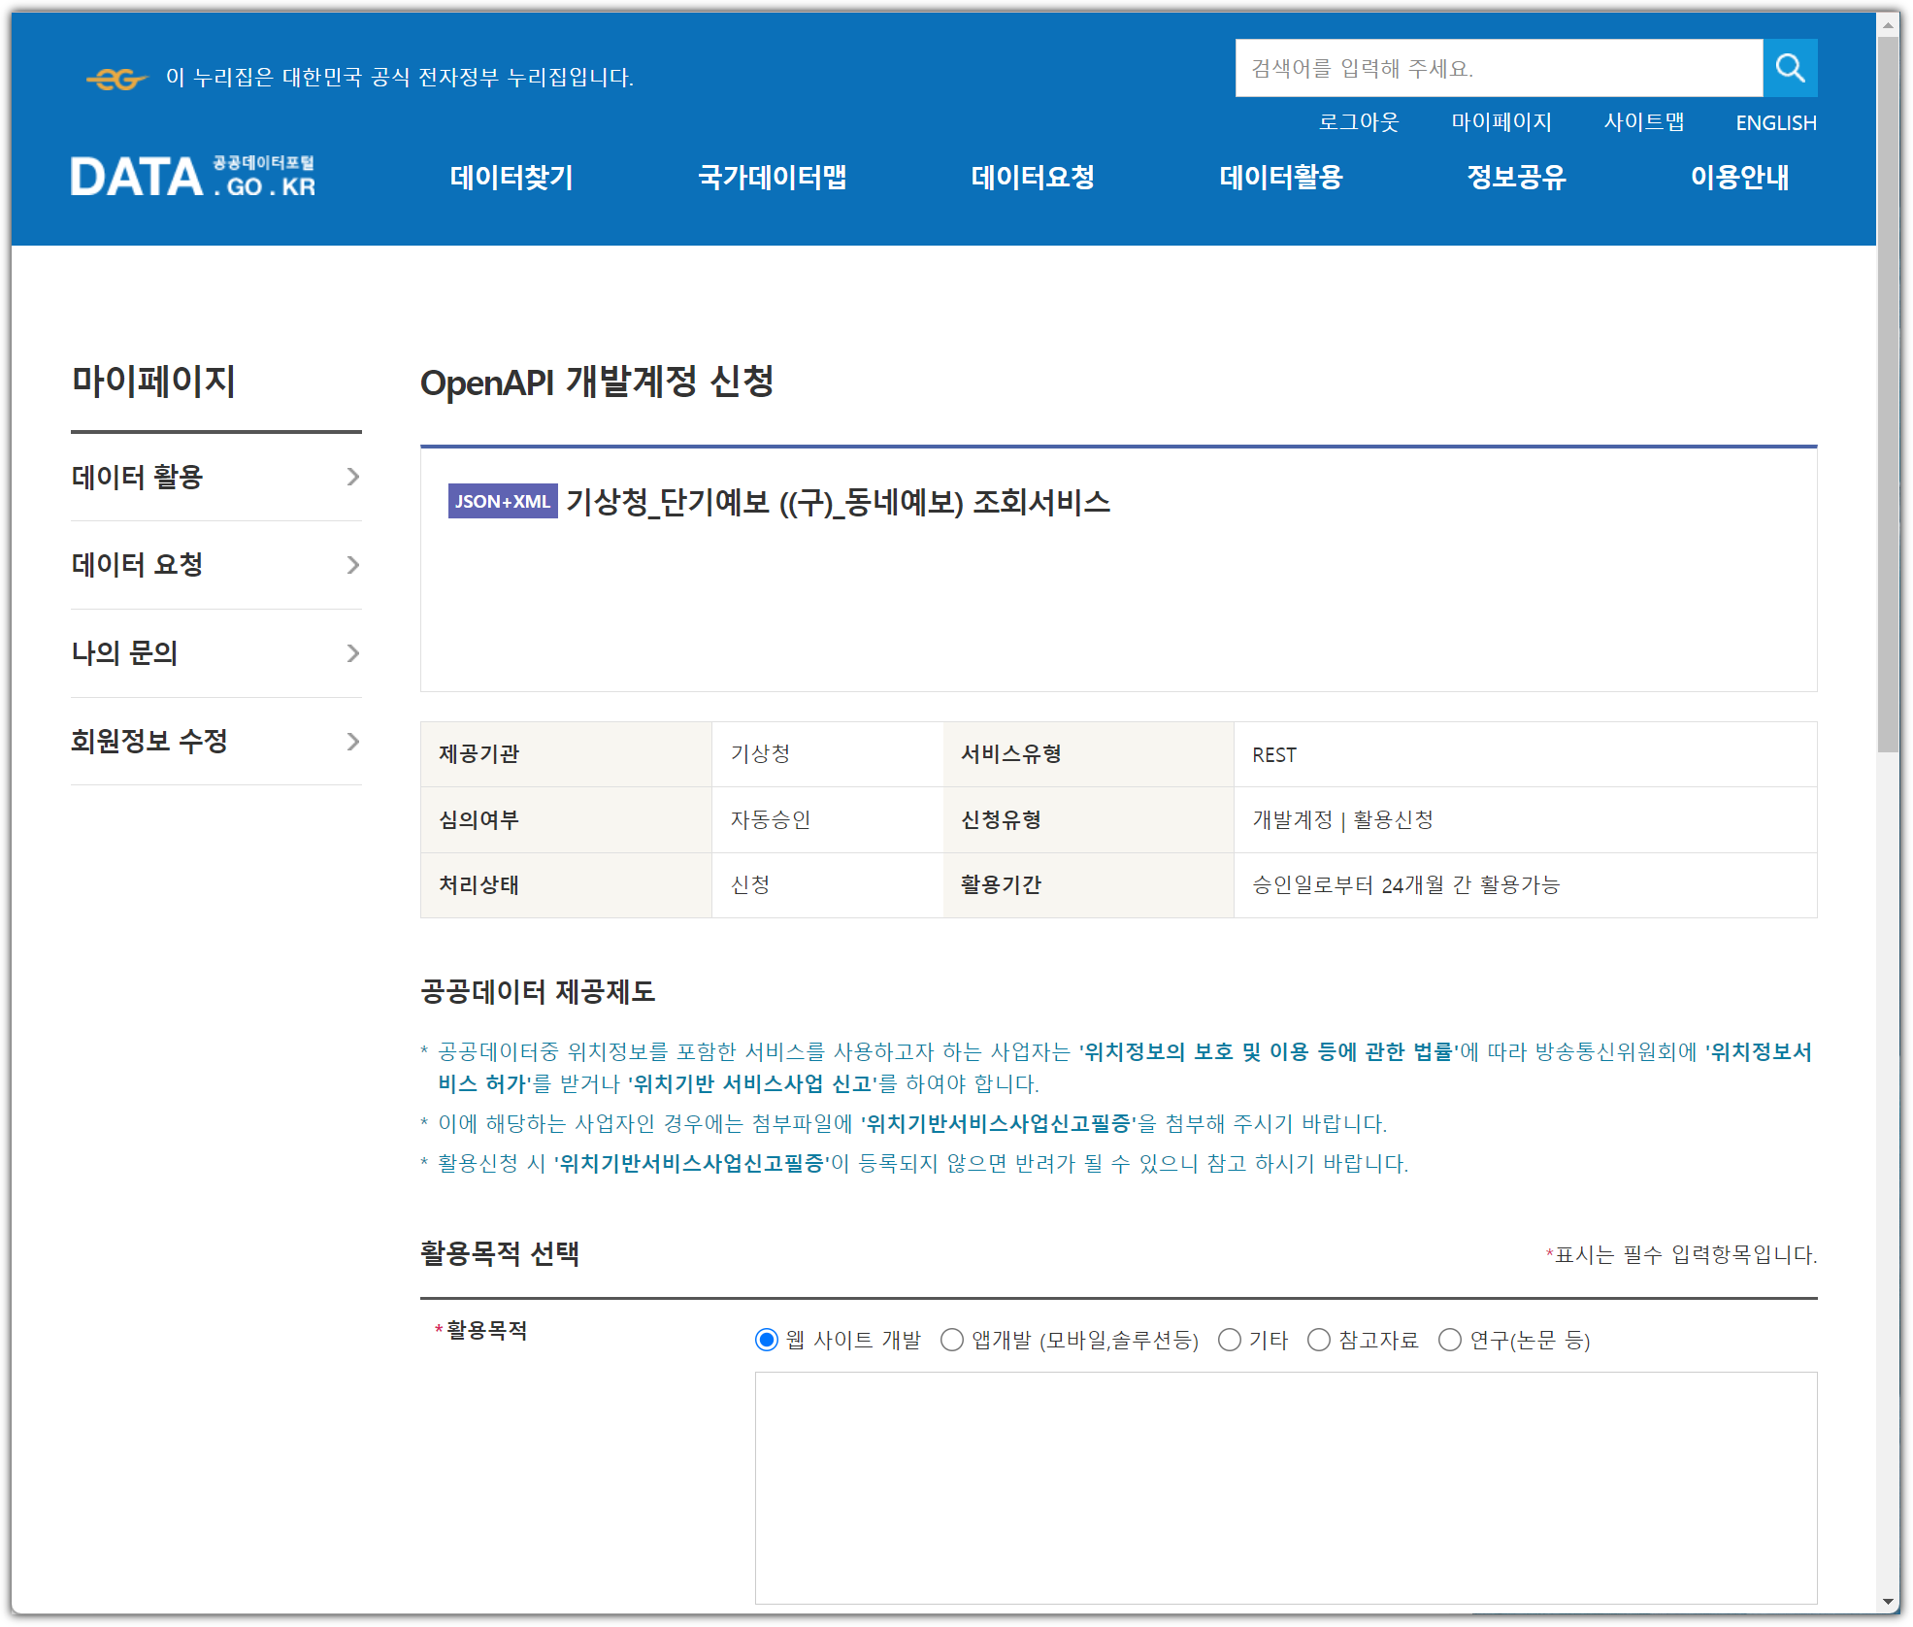Select 참고자료 radio option
The width and height of the screenshot is (1913, 1627).
pyautogui.click(x=1318, y=1340)
